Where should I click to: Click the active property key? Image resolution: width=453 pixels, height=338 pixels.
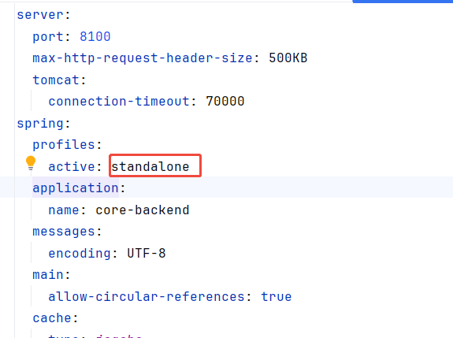(x=72, y=167)
